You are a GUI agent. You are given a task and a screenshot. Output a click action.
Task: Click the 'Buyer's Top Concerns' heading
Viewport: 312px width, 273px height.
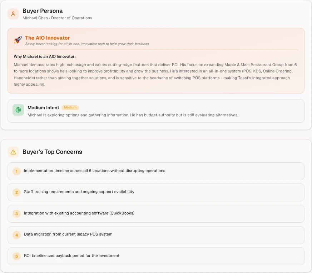pyautogui.click(x=52, y=152)
